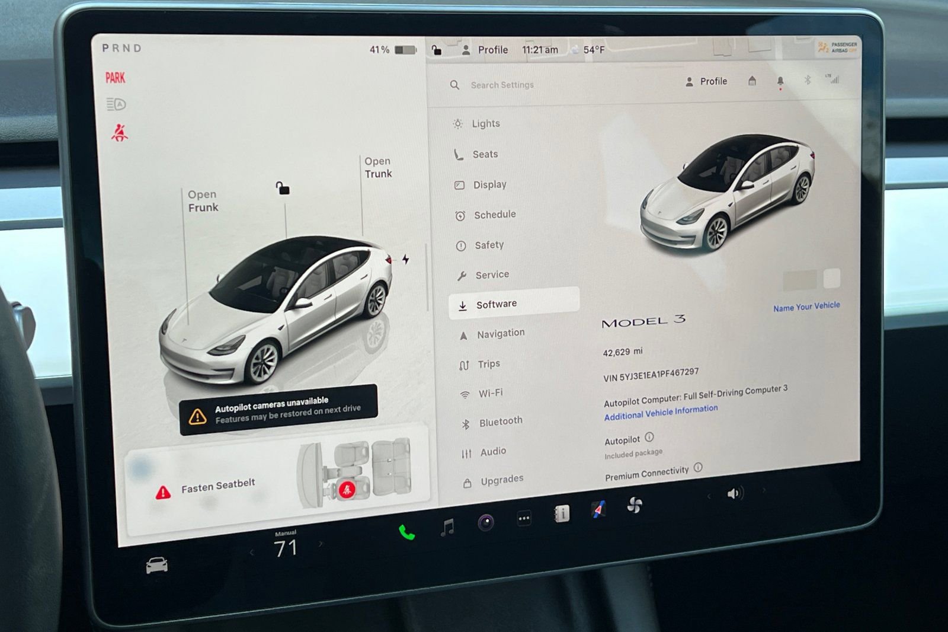948x632 pixels.
Task: Tap the red seatbelt warning indicator
Action: click(x=120, y=132)
